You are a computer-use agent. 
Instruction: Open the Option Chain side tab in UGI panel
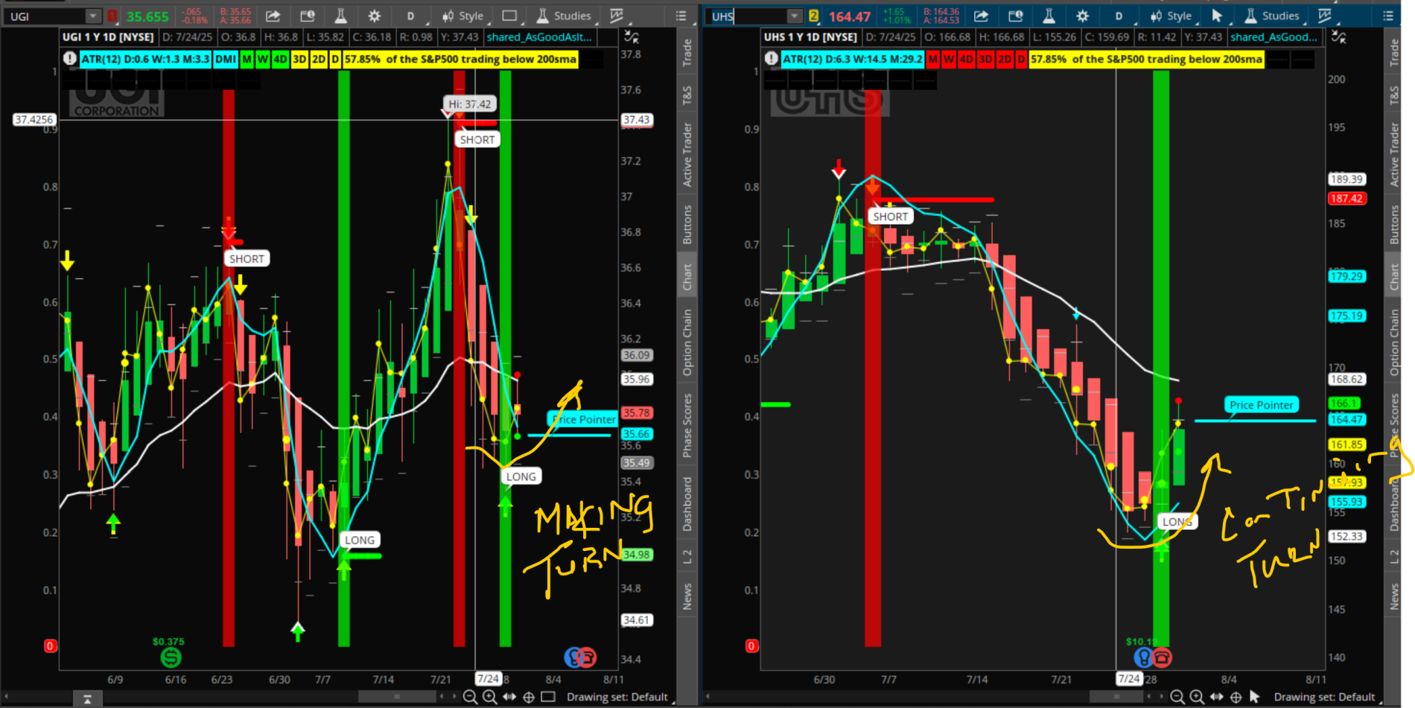point(687,342)
